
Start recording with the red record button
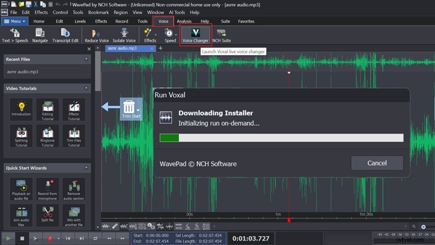[49, 238]
